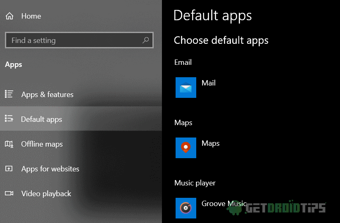Open Apps for websites settings
The image size is (340, 223).
(x=81, y=168)
